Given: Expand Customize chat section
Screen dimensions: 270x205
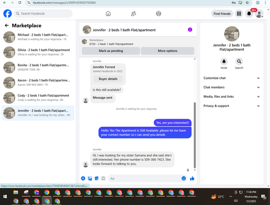Looking at the screenshot, I should pyautogui.click(x=232, y=78).
